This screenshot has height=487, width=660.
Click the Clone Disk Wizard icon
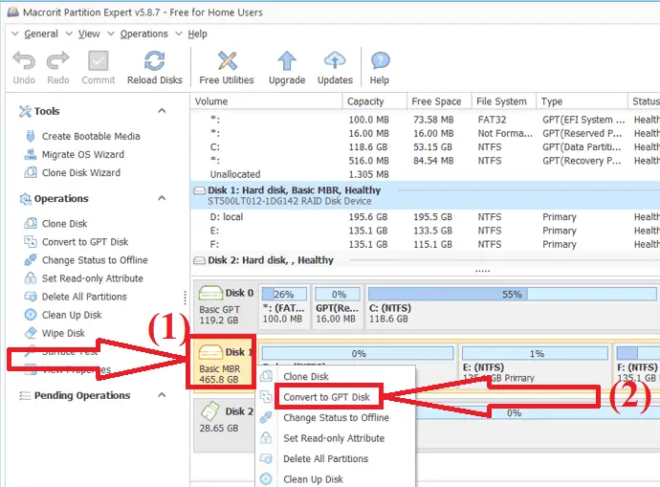[x=31, y=172]
